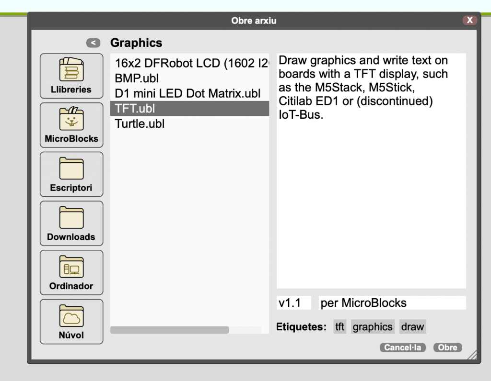Select D1 mini LED Dot Matrix.ubl

click(189, 93)
